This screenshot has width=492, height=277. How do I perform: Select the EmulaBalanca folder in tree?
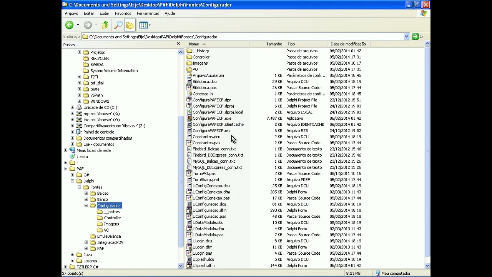click(x=109, y=236)
